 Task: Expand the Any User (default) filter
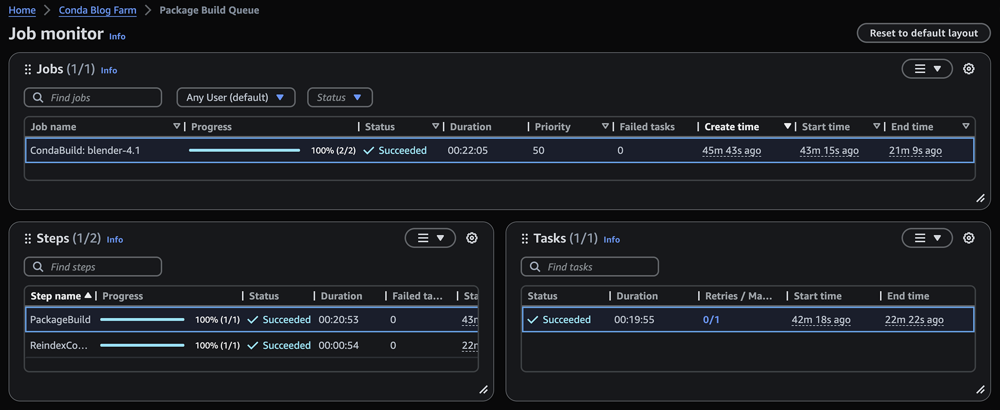[x=235, y=97]
